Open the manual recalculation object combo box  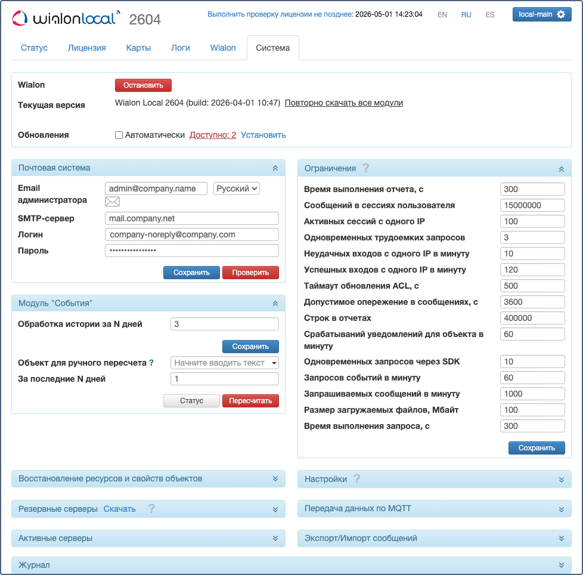224,363
